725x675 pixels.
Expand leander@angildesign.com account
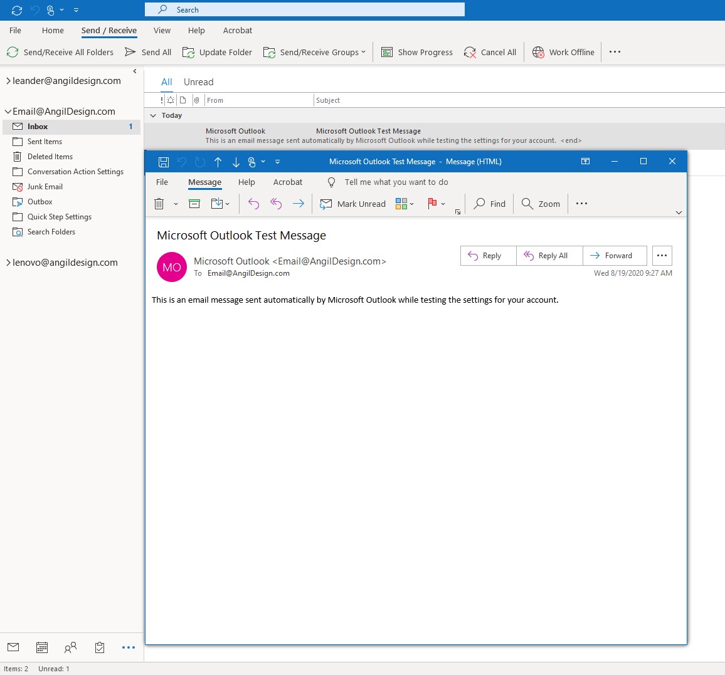(8, 81)
